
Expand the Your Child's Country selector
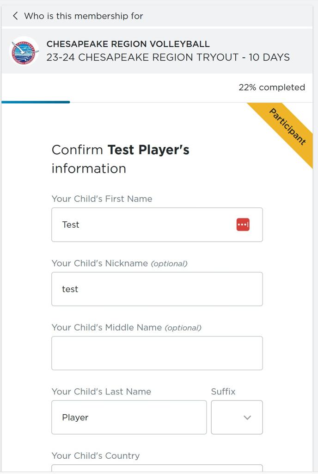(x=157, y=470)
